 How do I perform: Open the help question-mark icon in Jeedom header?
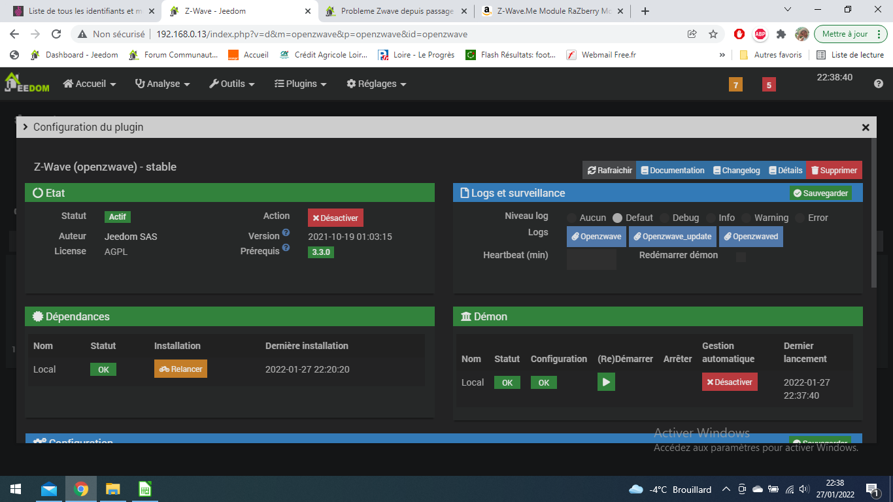click(879, 84)
